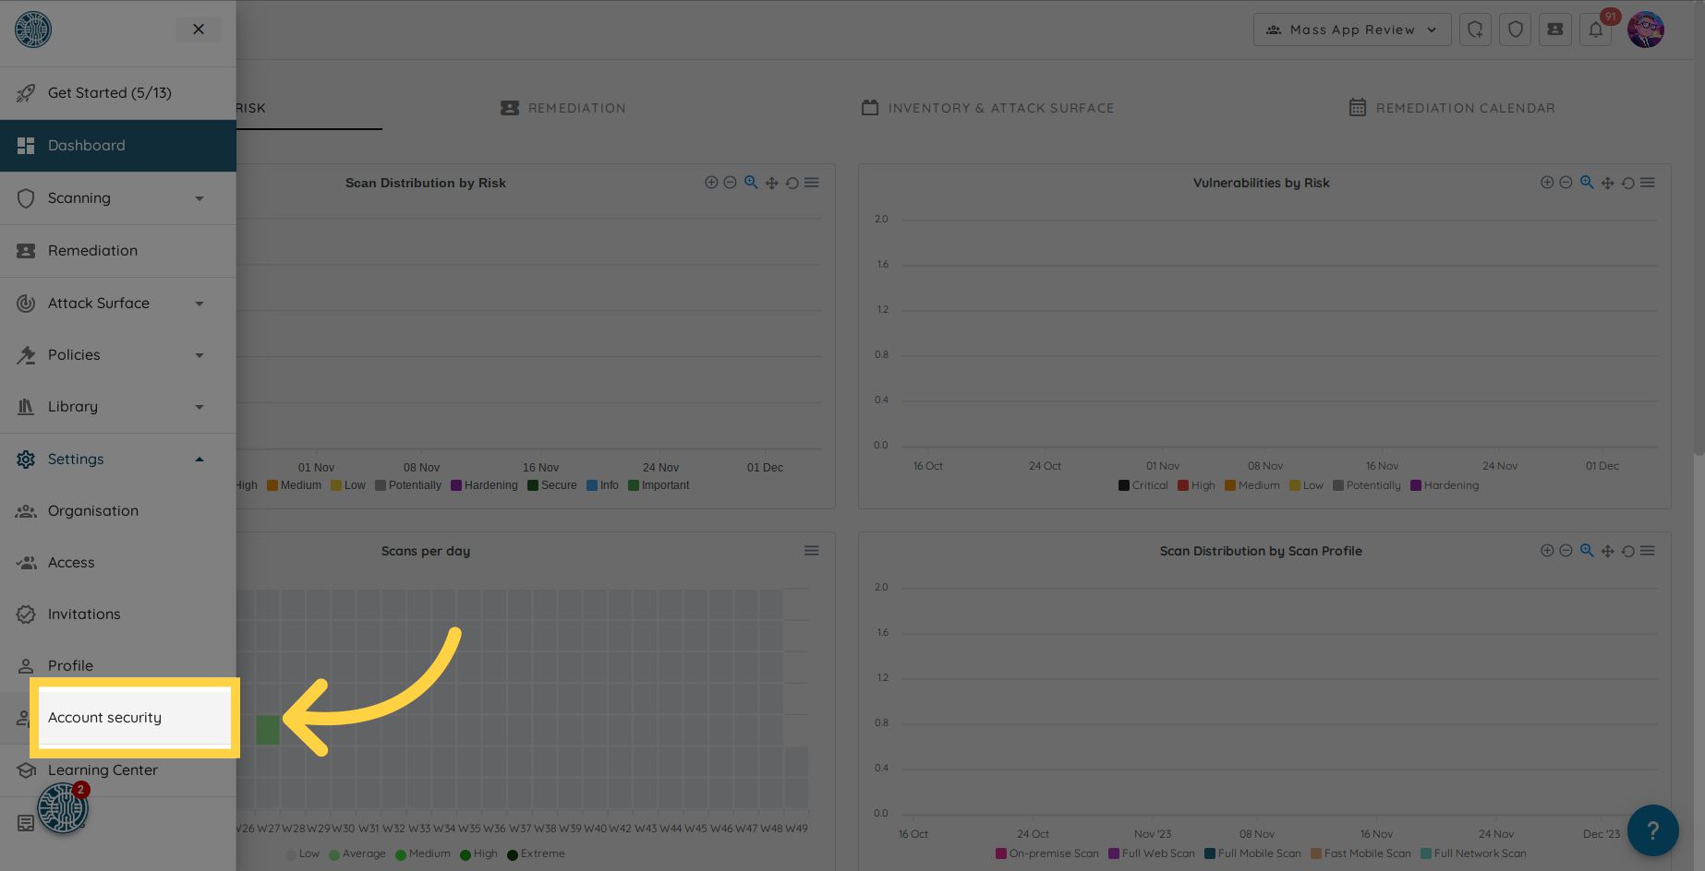Open the Mass App Review dropdown
The height and width of the screenshot is (871, 1705).
1351,30
